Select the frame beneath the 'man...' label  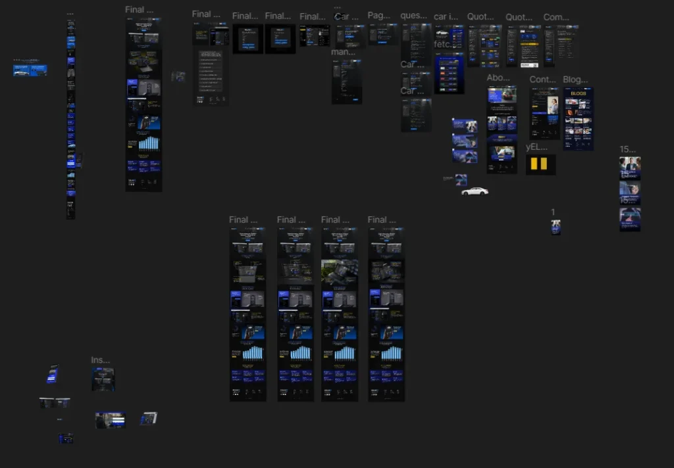(x=346, y=82)
